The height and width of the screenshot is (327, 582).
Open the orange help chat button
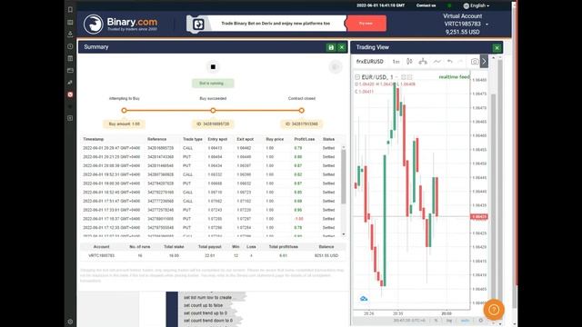pyautogui.click(x=494, y=309)
